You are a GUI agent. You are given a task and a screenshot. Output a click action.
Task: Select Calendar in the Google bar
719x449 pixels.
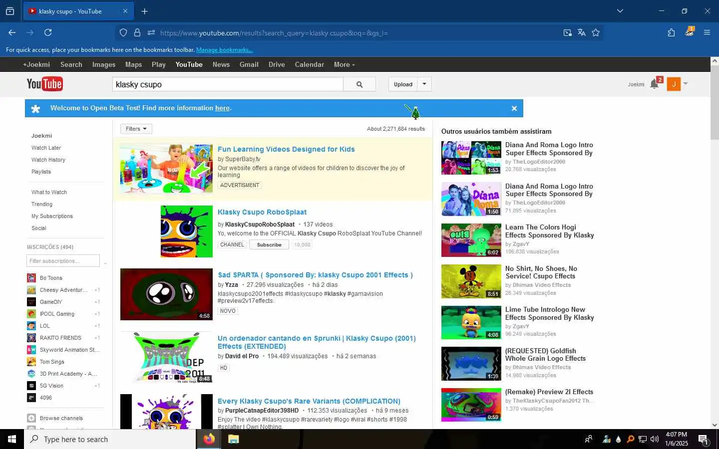(x=310, y=64)
